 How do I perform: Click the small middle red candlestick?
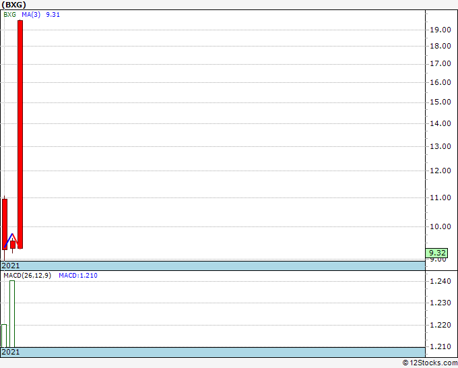13,245
